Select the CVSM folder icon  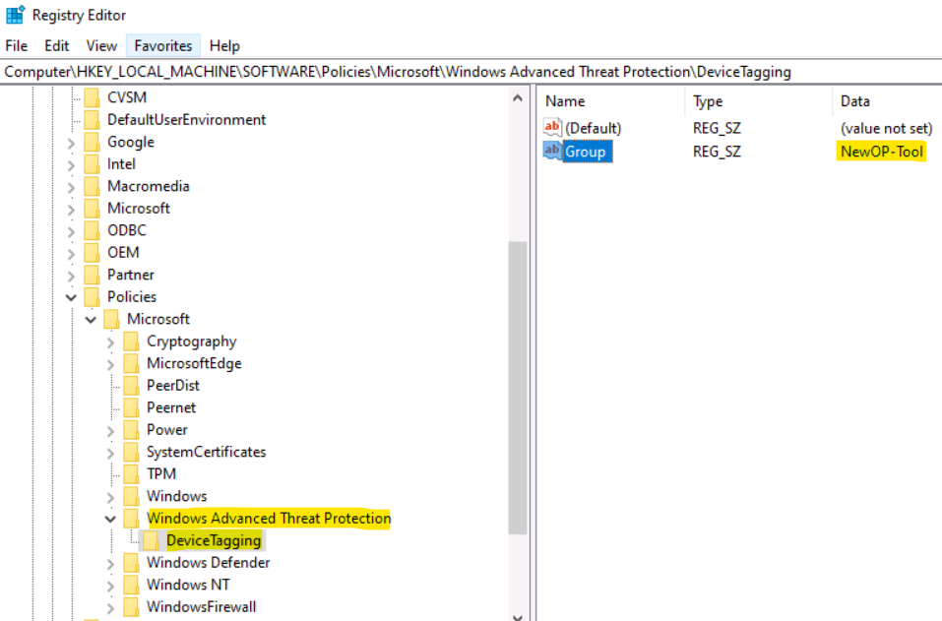pos(92,97)
